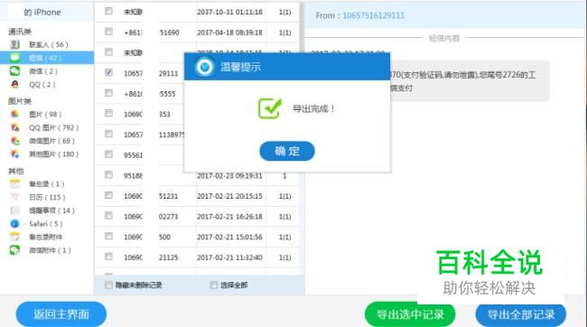
Task: Open the 日历 (115) calendar icon
Action: 14,197
